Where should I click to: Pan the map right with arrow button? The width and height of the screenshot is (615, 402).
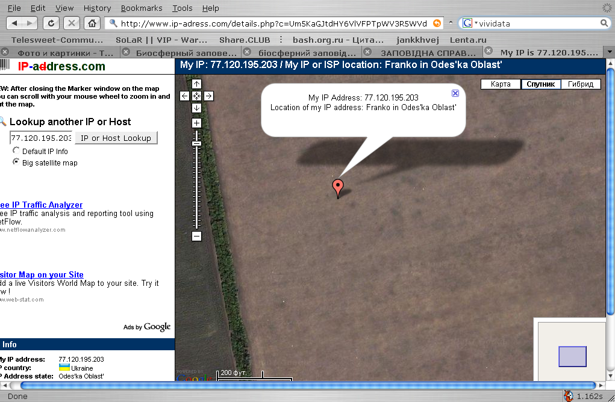coord(208,96)
